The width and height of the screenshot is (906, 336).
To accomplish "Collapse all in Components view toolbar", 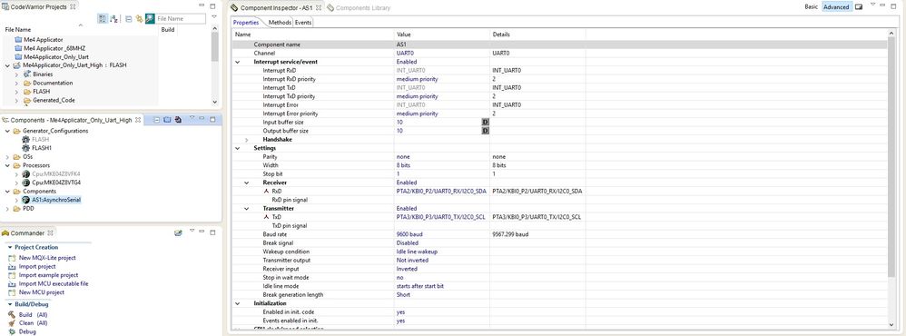I will 156,119.
